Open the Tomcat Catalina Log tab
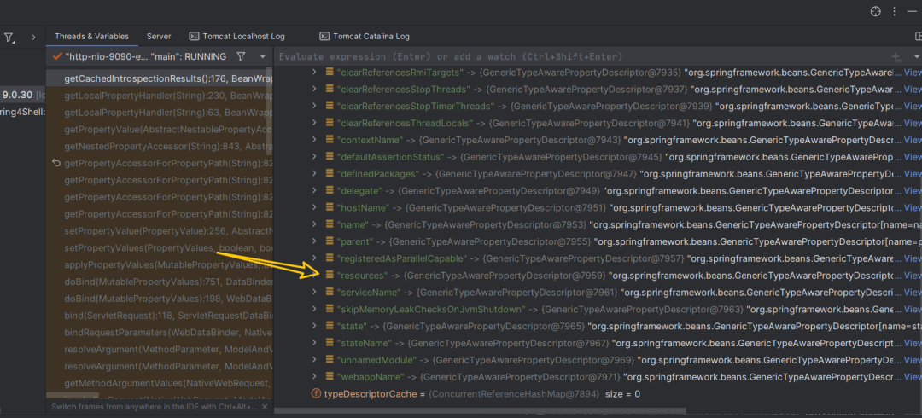 pos(371,37)
